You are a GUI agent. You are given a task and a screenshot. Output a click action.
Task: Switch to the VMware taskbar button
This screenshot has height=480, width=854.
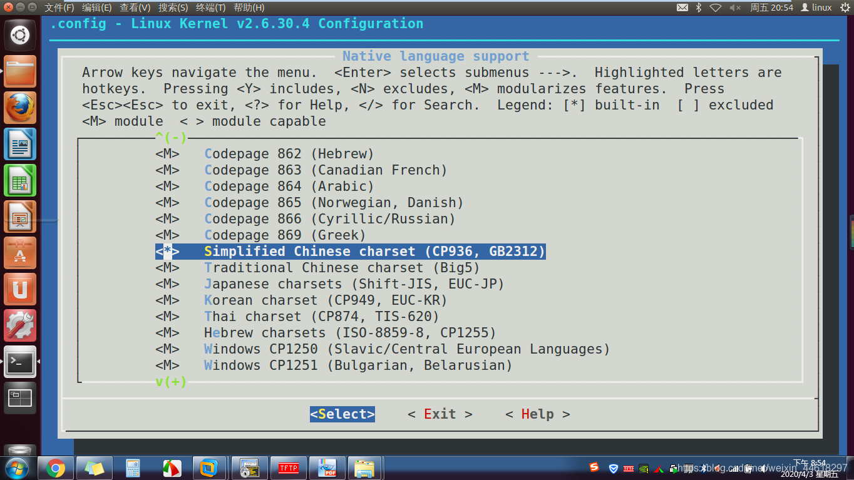(209, 468)
